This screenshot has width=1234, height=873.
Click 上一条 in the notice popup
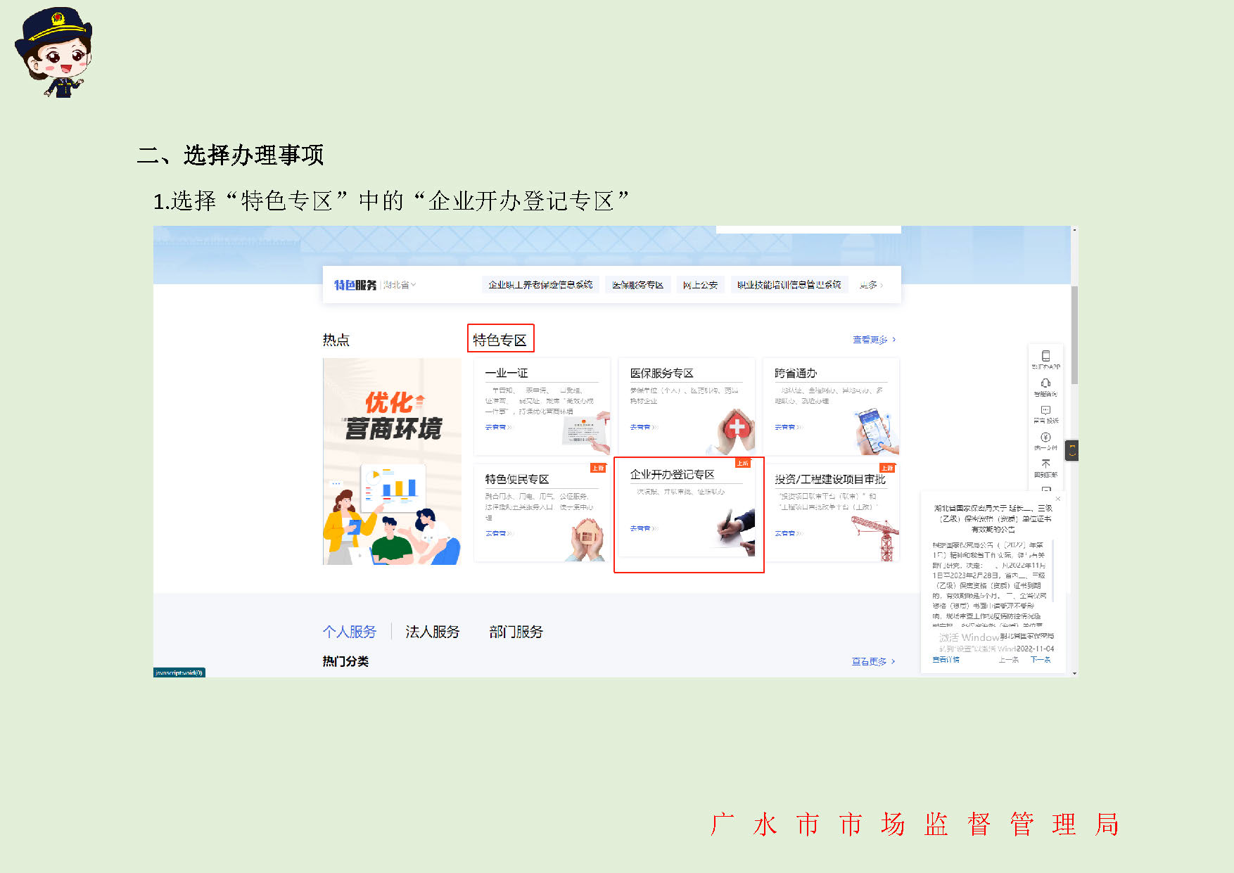click(x=1008, y=660)
